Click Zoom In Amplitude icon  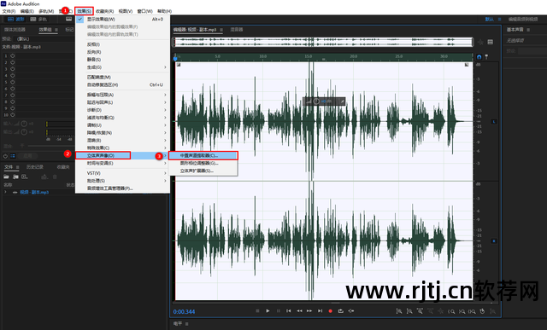(399, 311)
